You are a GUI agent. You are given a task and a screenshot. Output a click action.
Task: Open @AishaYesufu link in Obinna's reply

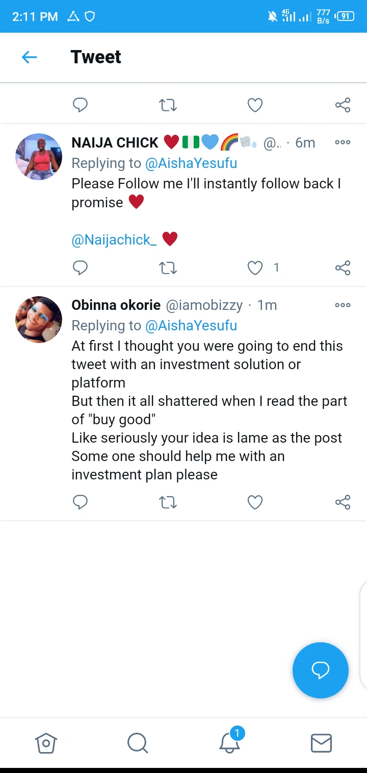point(191,326)
